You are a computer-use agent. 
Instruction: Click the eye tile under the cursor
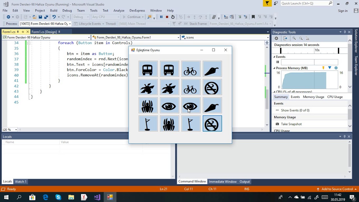(191, 105)
